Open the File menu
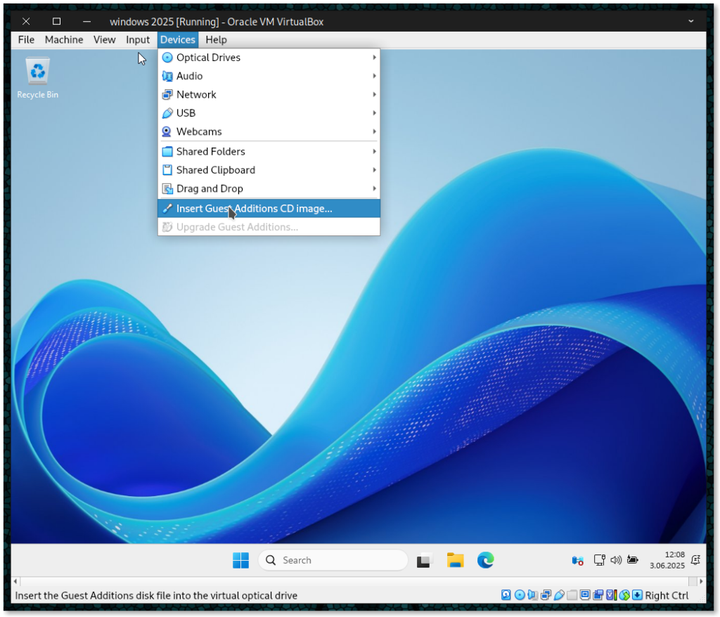 click(26, 40)
